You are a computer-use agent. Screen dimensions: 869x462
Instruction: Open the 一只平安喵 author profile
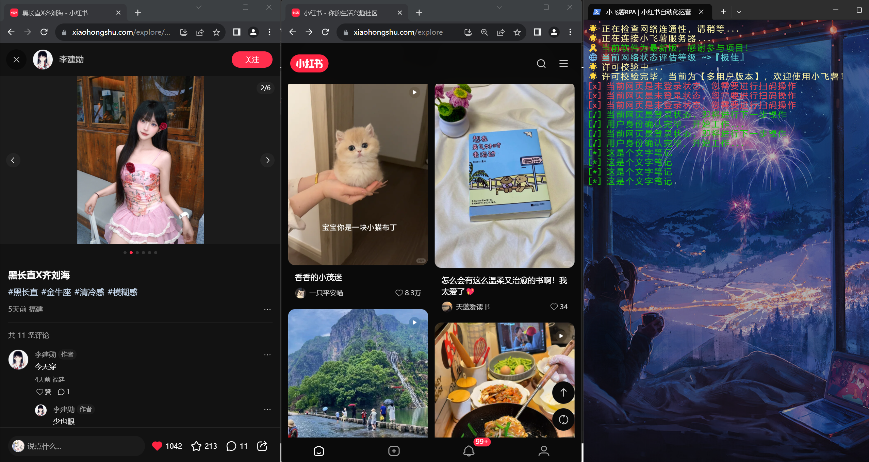pos(319,293)
